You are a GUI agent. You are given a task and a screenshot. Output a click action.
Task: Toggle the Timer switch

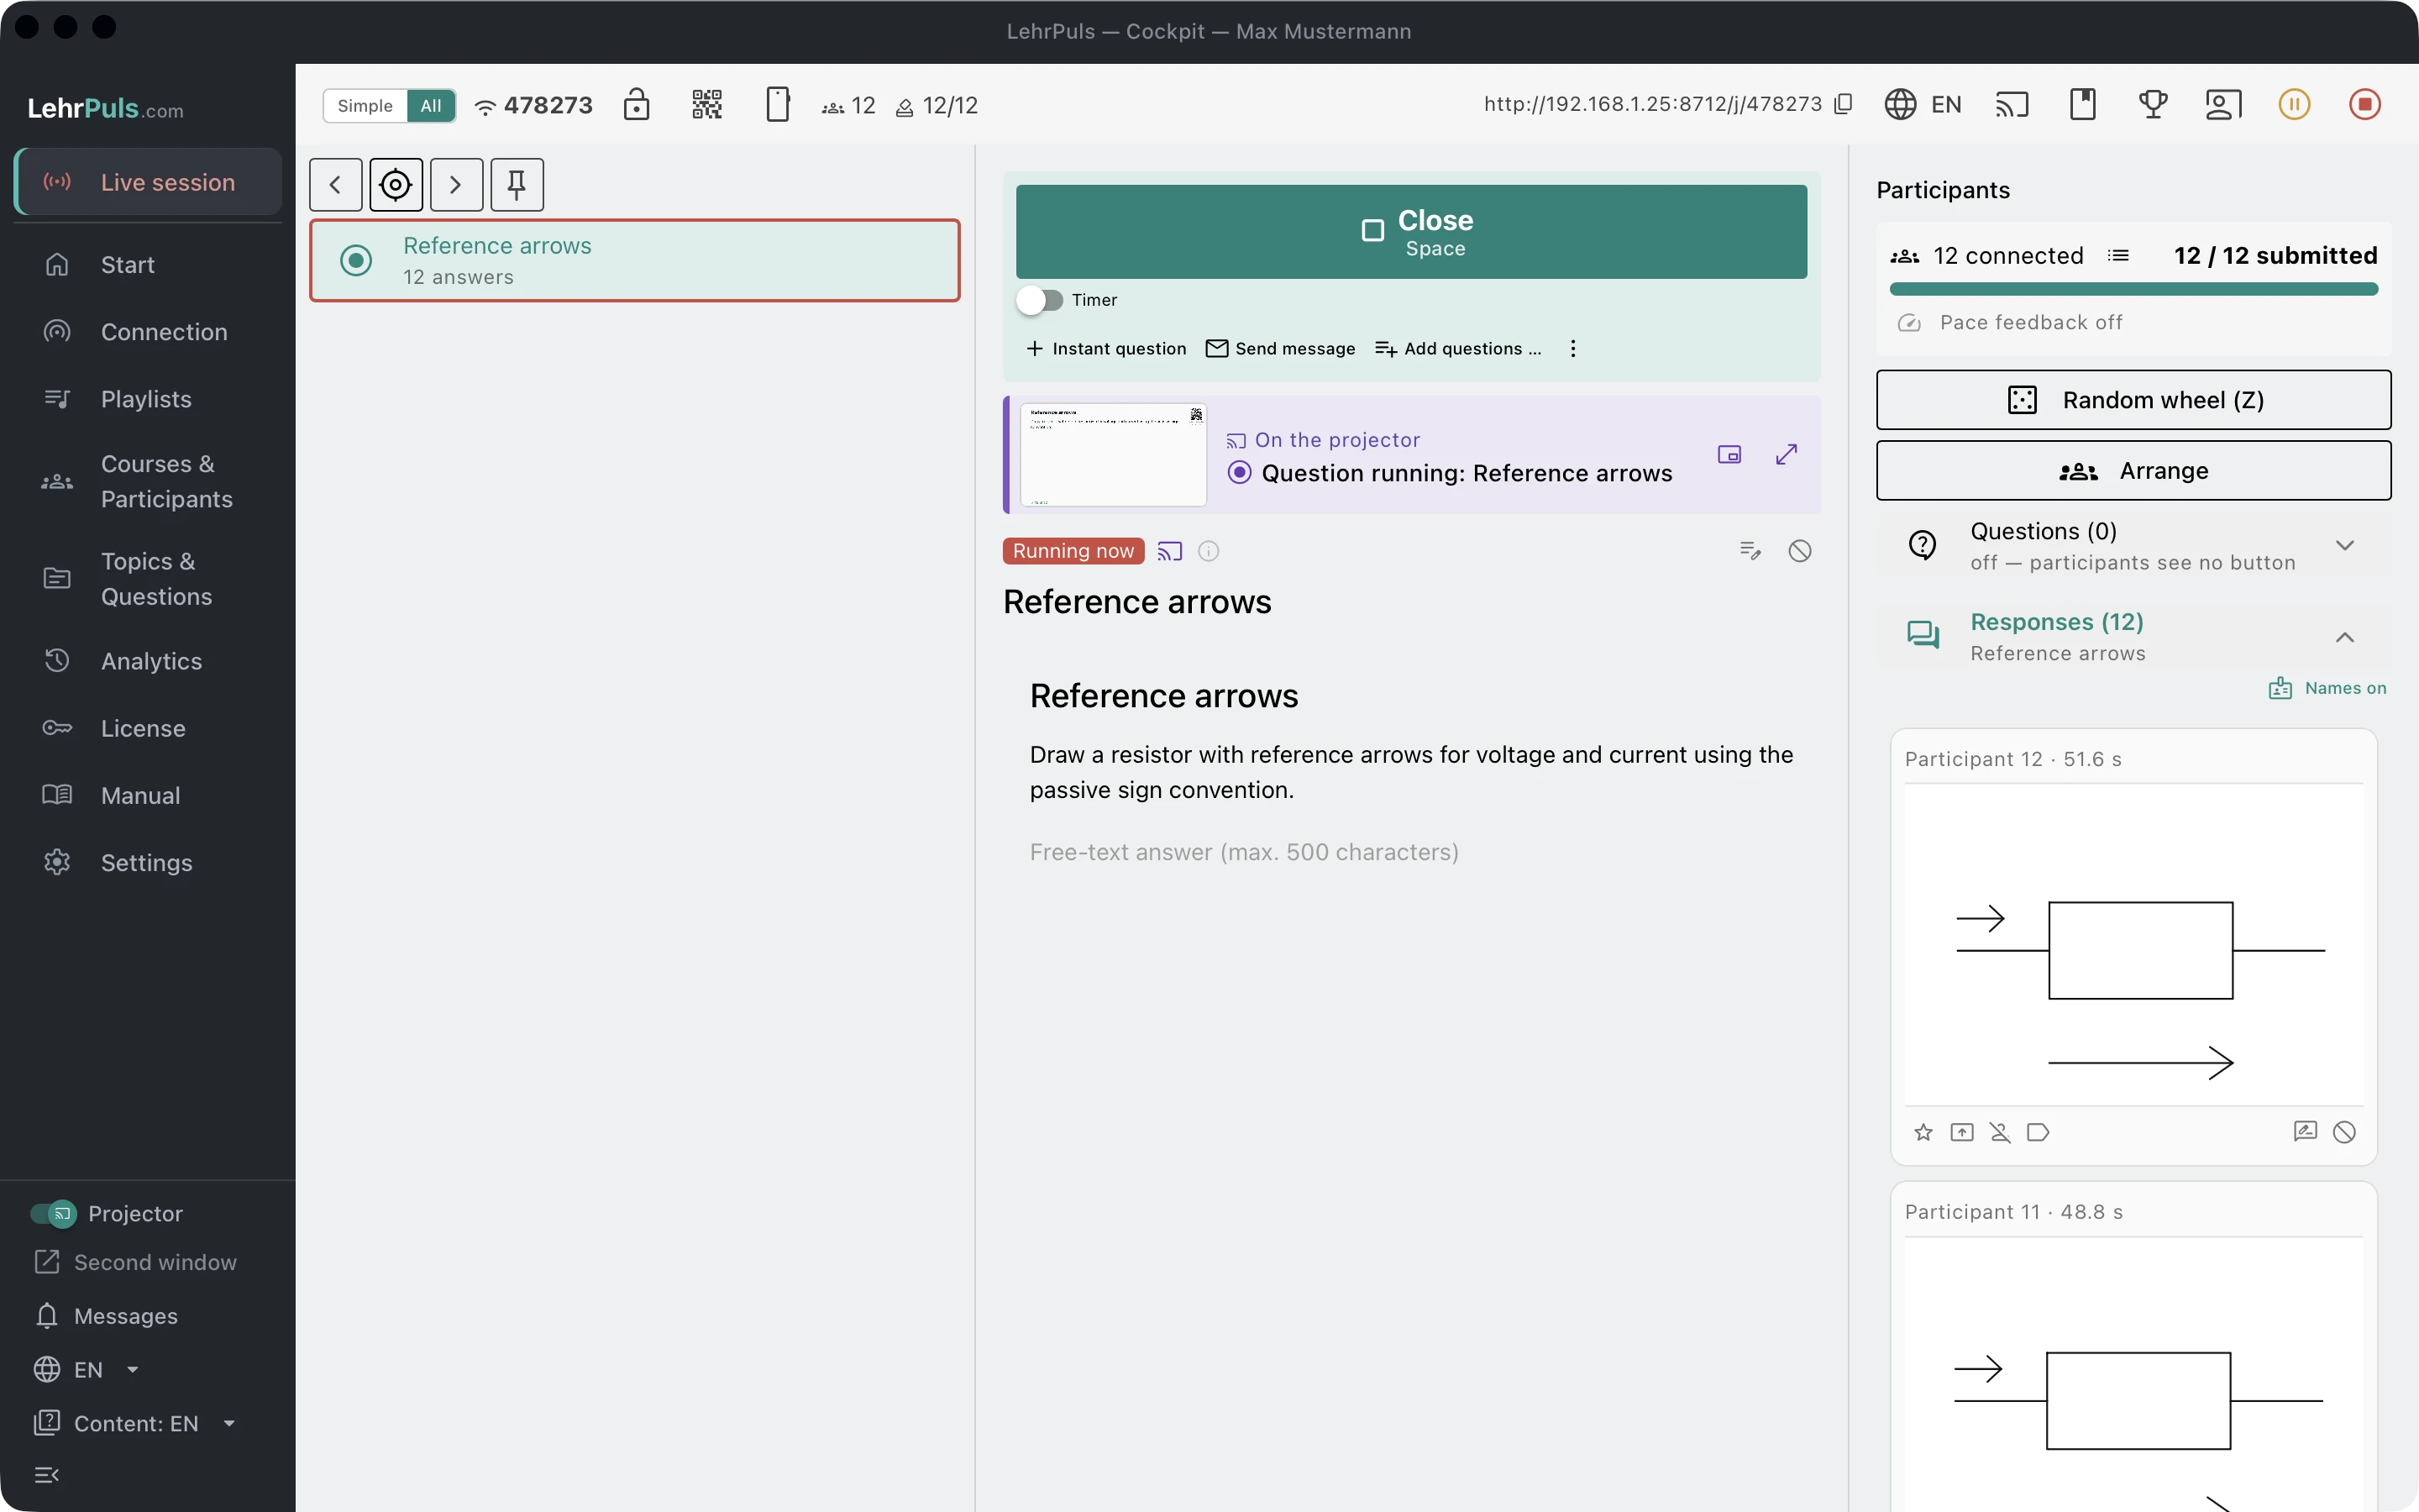(1040, 300)
